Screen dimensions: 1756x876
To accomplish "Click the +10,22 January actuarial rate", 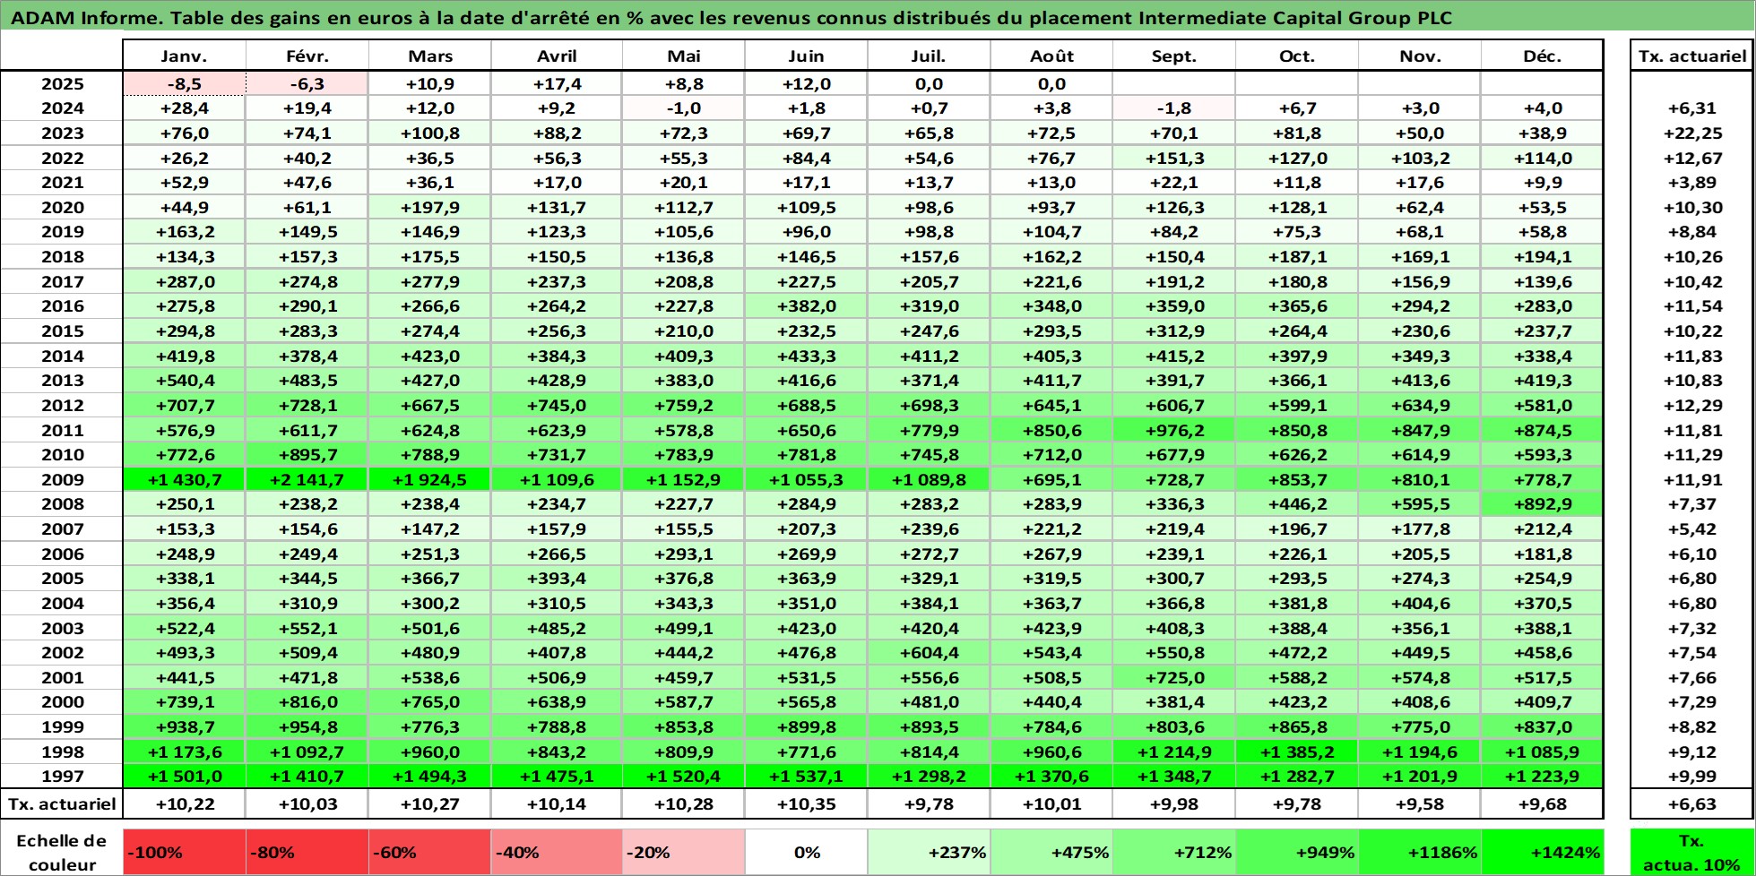I will pos(184,803).
